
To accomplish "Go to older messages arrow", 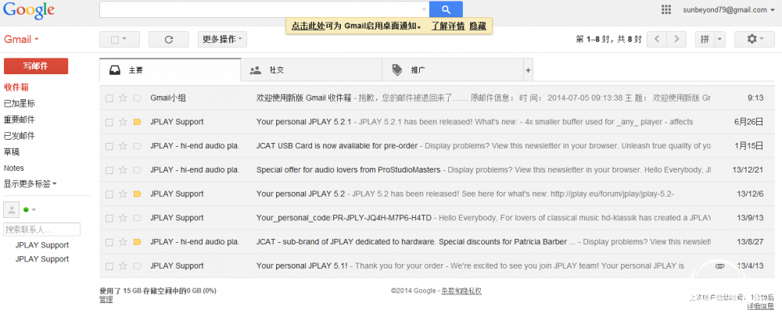I will [x=676, y=39].
